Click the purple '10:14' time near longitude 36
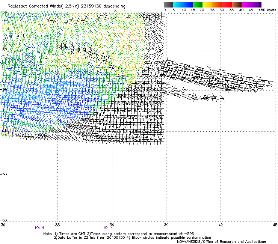 tap(108, 228)
